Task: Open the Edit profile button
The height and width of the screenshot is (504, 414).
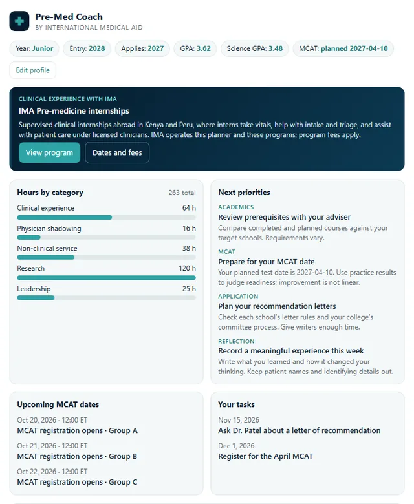Action: tap(33, 70)
